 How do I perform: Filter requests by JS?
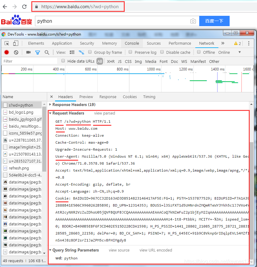point(120,61)
